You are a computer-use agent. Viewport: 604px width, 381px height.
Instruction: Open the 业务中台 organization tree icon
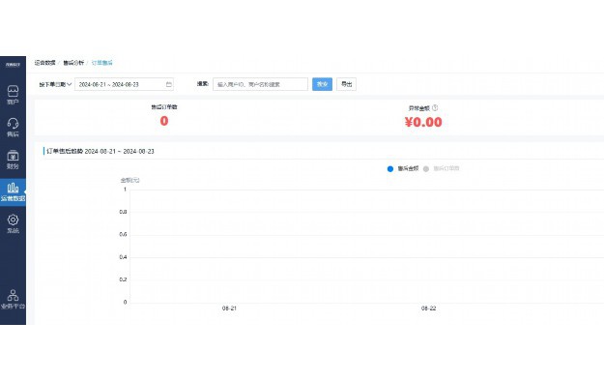13,299
